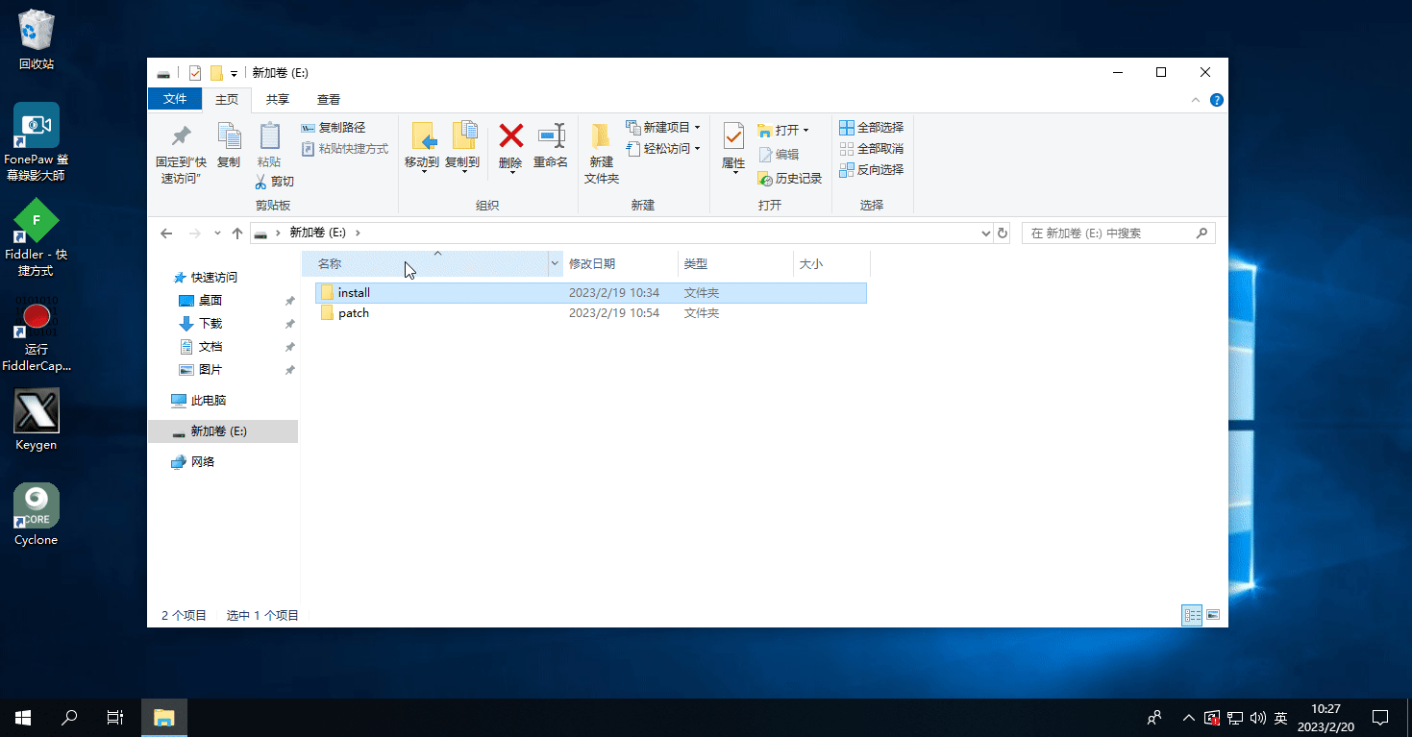Click Select none (全部取消)
This screenshot has height=737, width=1412.
[871, 149]
